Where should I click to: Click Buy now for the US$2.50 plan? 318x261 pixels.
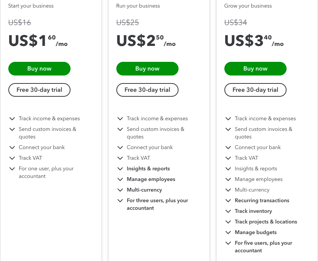tap(147, 69)
